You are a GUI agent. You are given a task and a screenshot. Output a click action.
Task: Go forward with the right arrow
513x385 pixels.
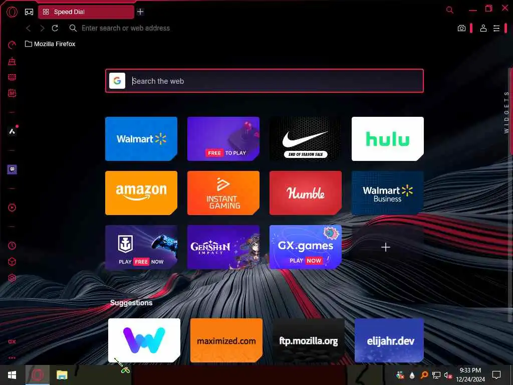tap(42, 28)
